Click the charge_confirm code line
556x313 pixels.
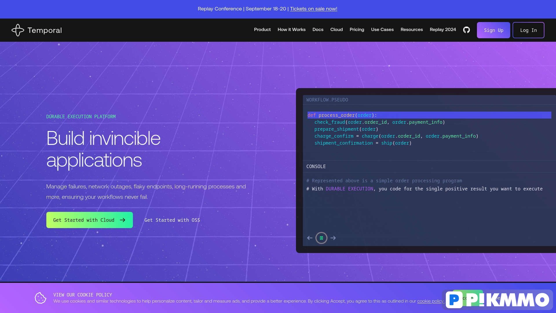(x=396, y=136)
